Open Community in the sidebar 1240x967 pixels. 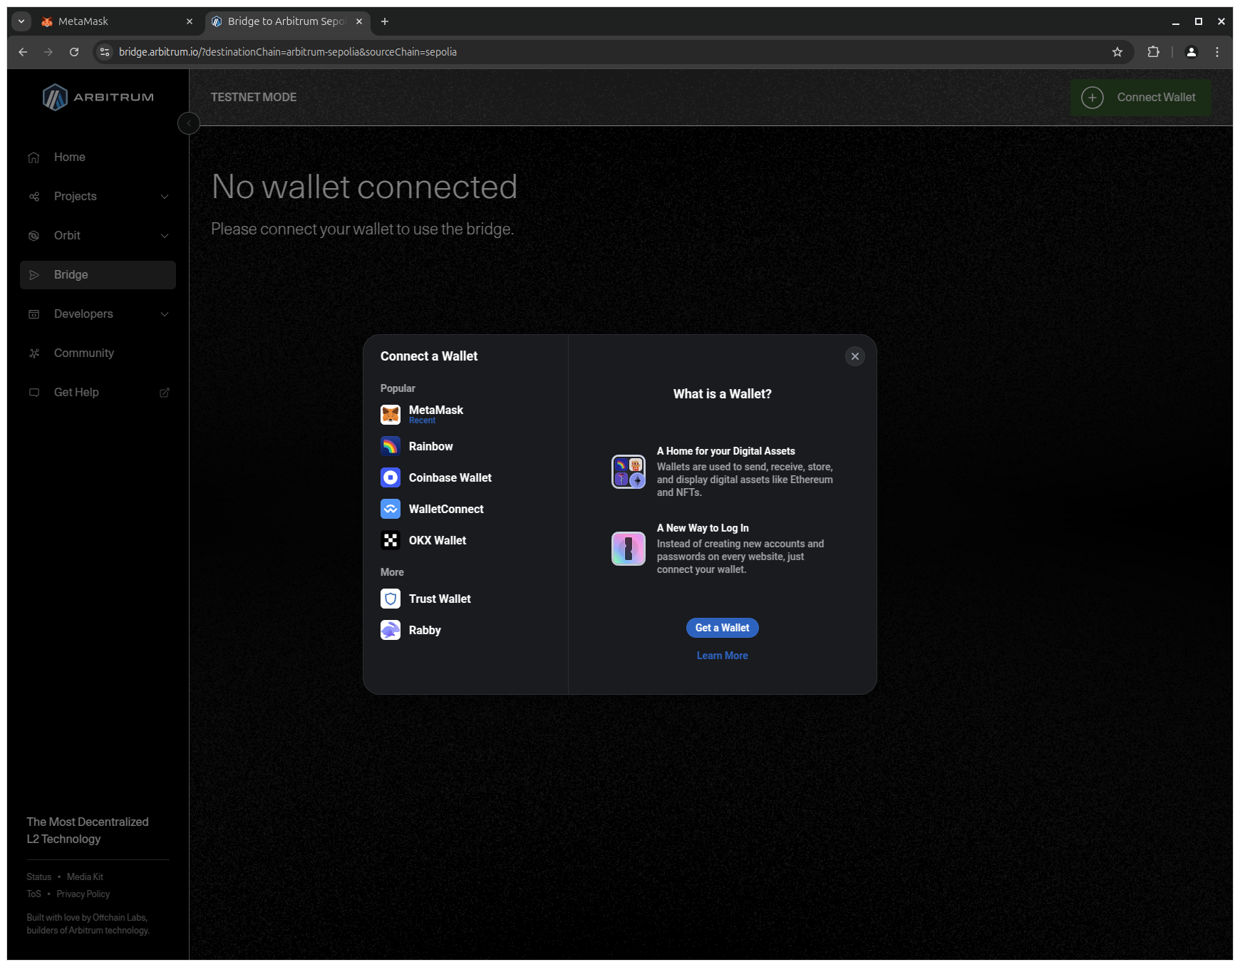[98, 353]
